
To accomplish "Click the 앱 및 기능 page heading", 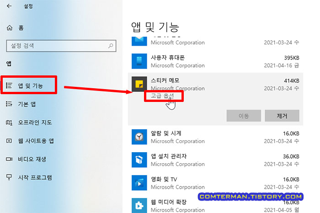I will click(155, 27).
